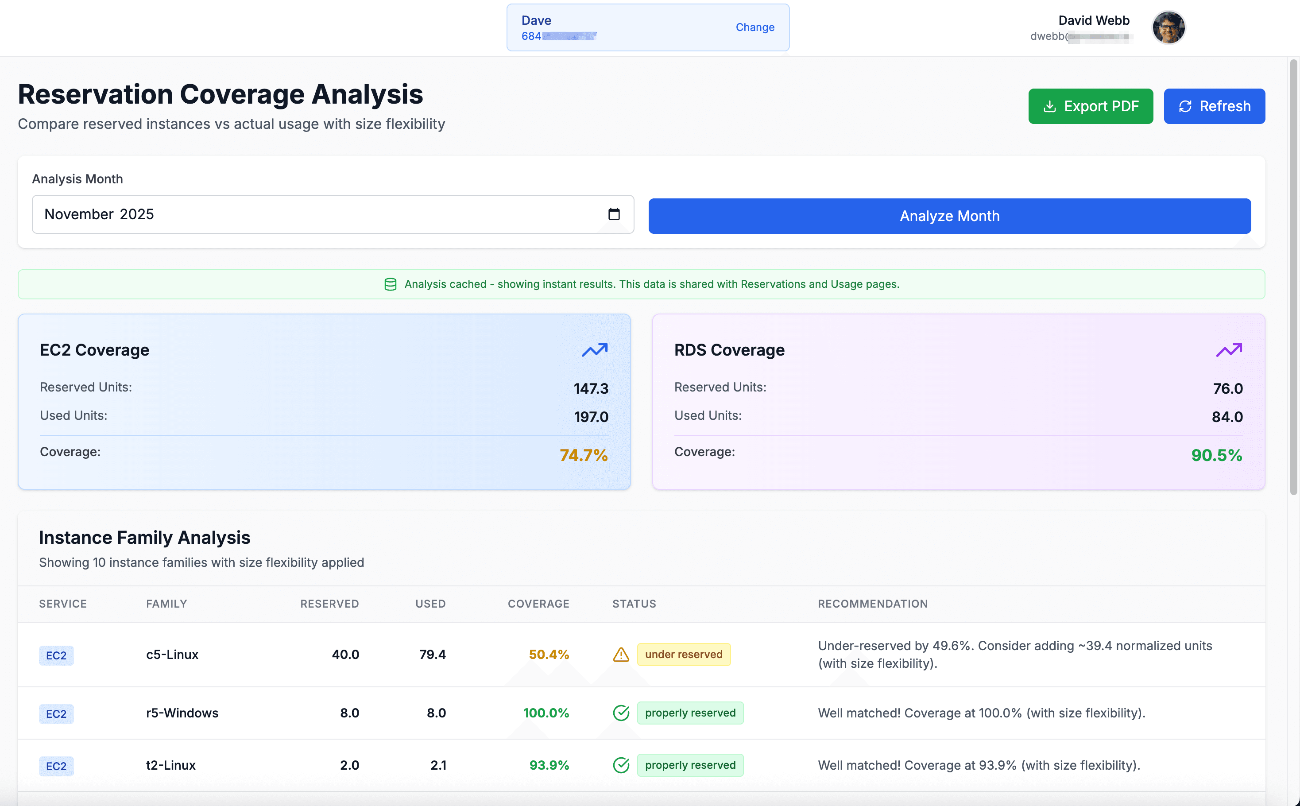1300x806 pixels.
Task: Click the warning triangle beside c5-Linux status
Action: pyautogui.click(x=621, y=654)
